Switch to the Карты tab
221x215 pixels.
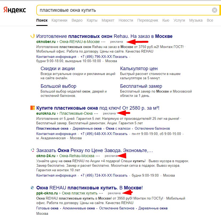pyautogui.click(x=92, y=21)
